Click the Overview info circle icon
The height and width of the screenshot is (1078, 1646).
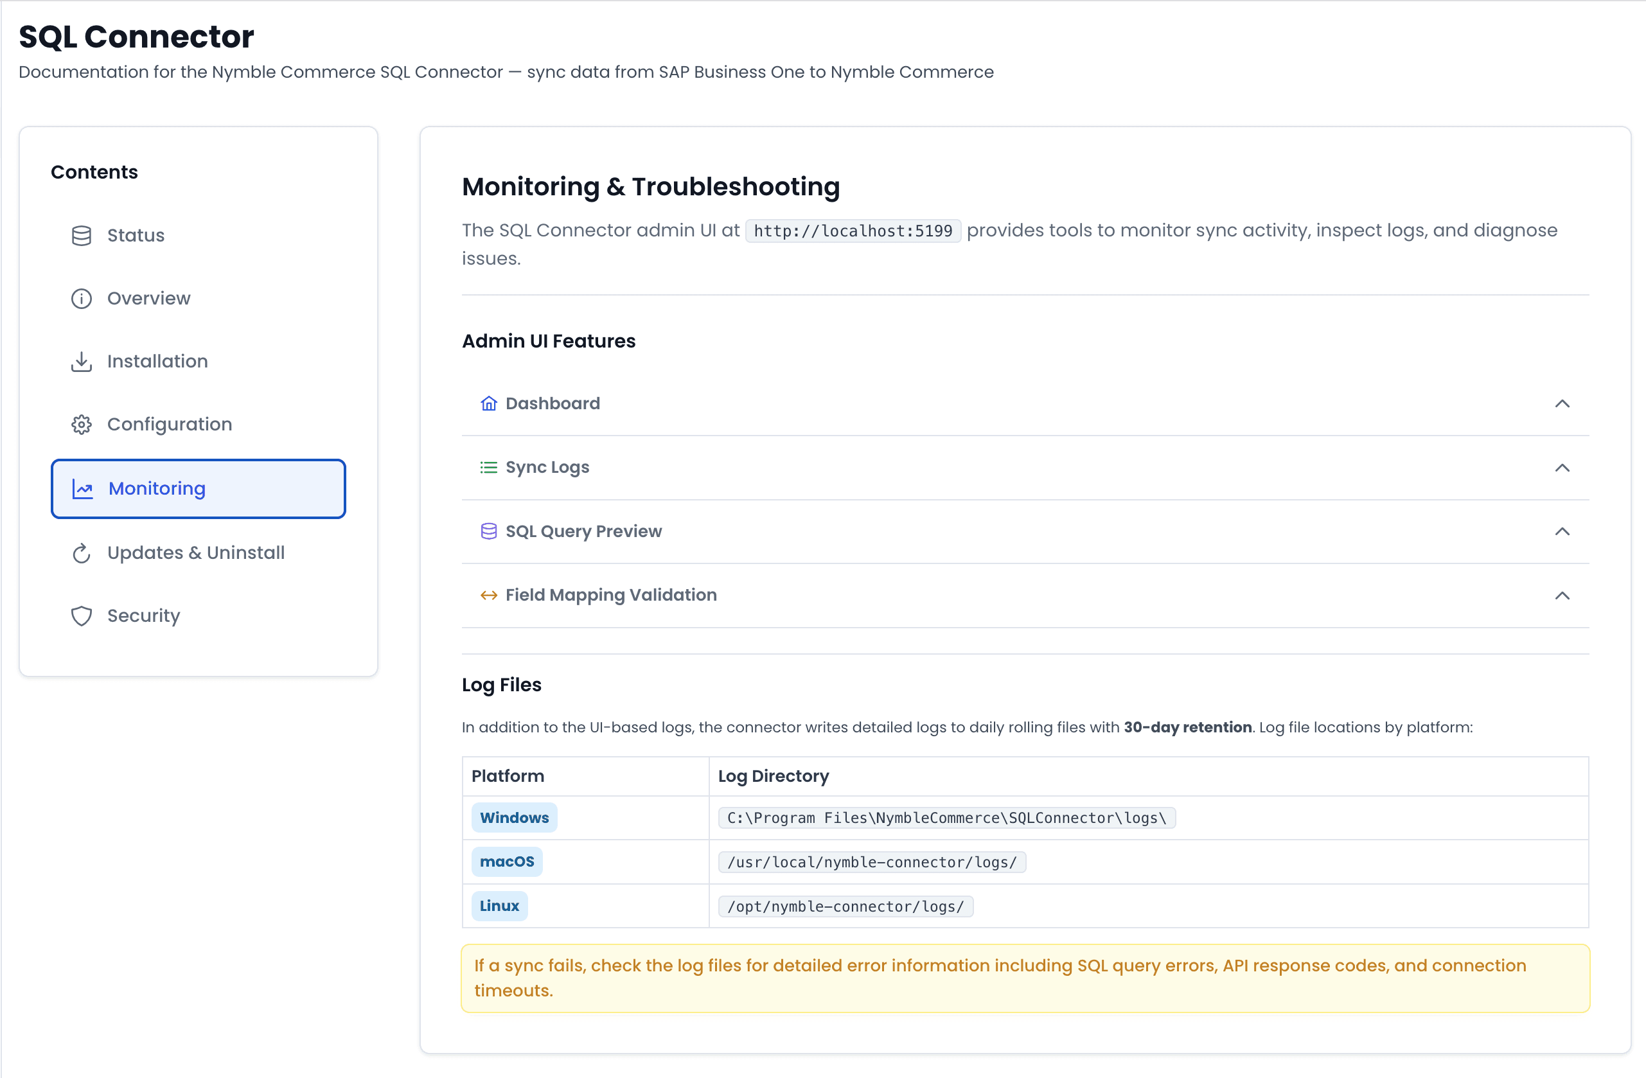(82, 299)
